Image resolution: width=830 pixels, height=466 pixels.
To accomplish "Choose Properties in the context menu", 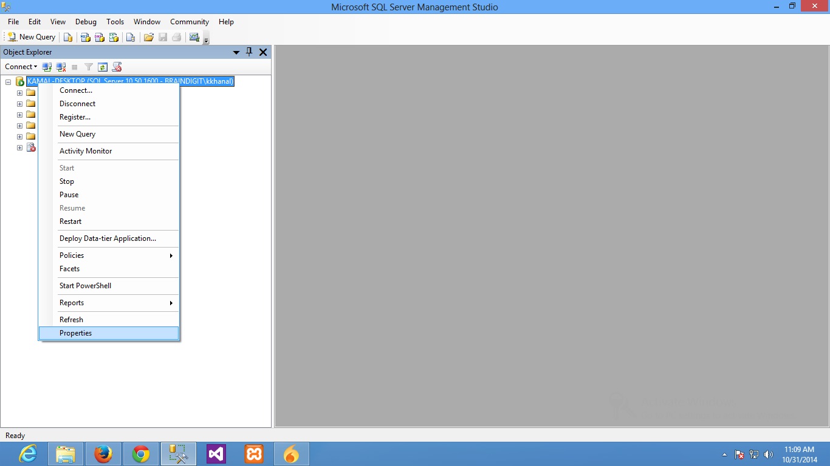I will [109, 333].
